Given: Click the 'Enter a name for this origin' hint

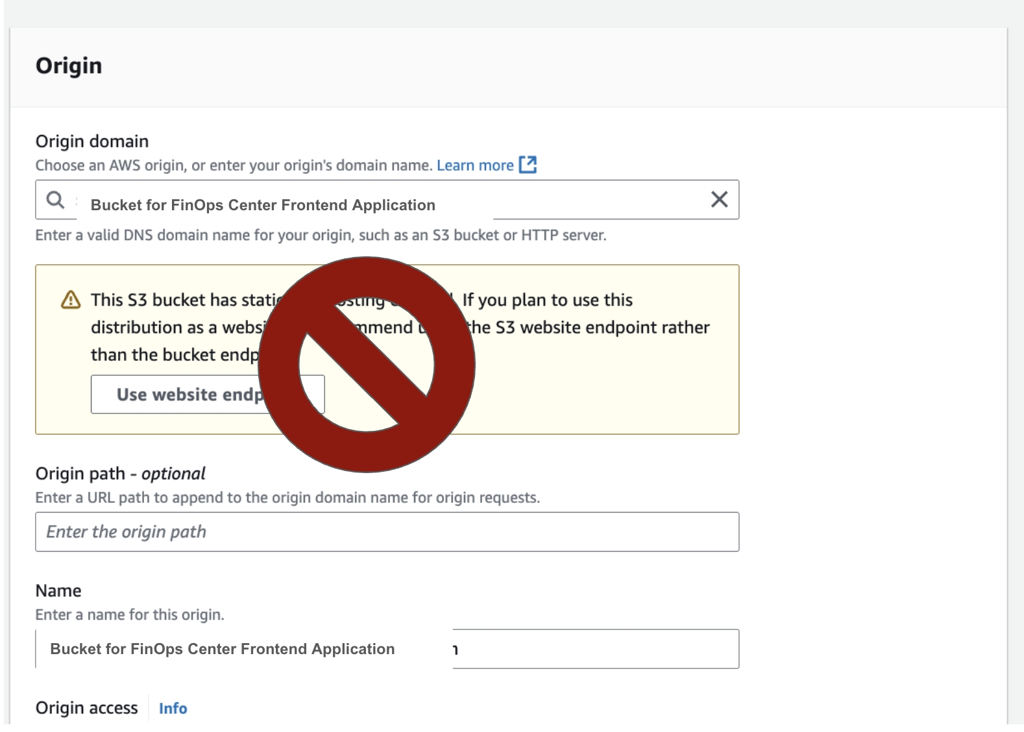Looking at the screenshot, I should pos(130,615).
